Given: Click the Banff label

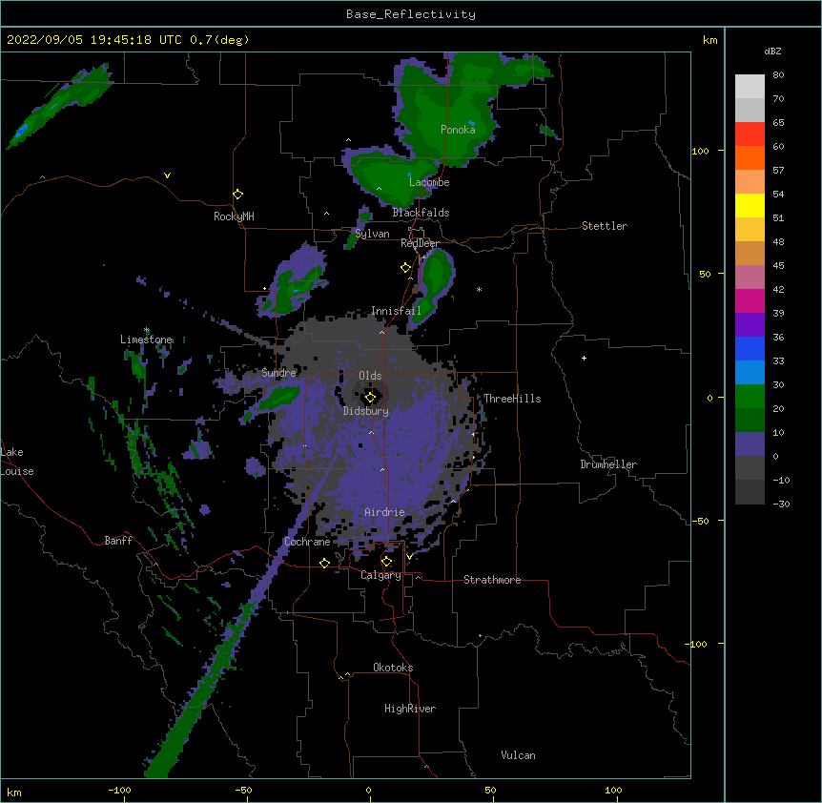Looking at the screenshot, I should (x=118, y=541).
